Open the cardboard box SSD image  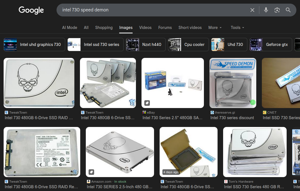pyautogui.click(x=189, y=152)
